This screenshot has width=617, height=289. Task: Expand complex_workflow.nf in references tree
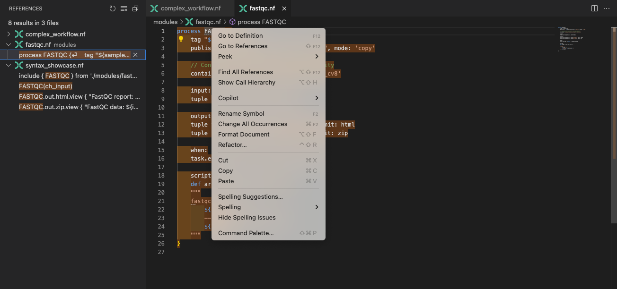(x=9, y=34)
